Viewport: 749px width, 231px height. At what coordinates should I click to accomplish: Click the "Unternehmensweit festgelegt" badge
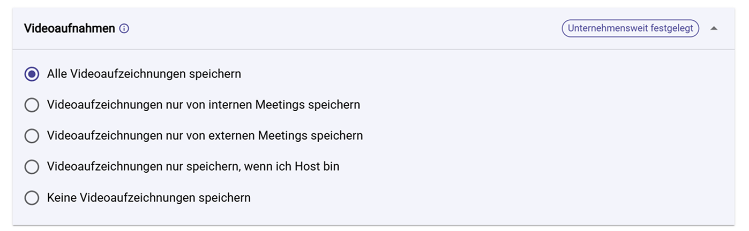point(630,28)
